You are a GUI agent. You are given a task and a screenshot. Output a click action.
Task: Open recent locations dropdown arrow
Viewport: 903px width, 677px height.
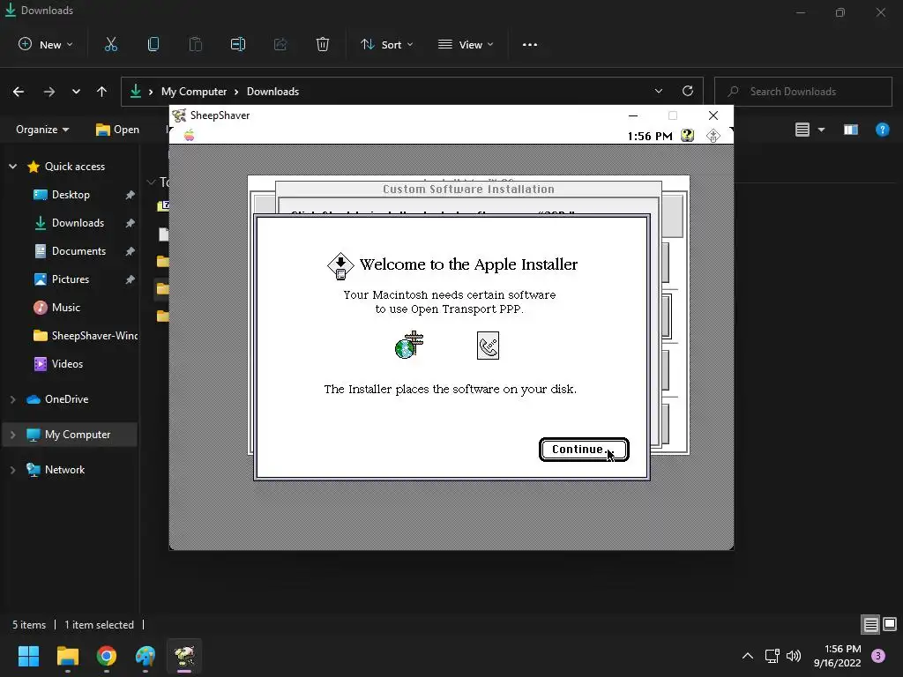coord(76,92)
